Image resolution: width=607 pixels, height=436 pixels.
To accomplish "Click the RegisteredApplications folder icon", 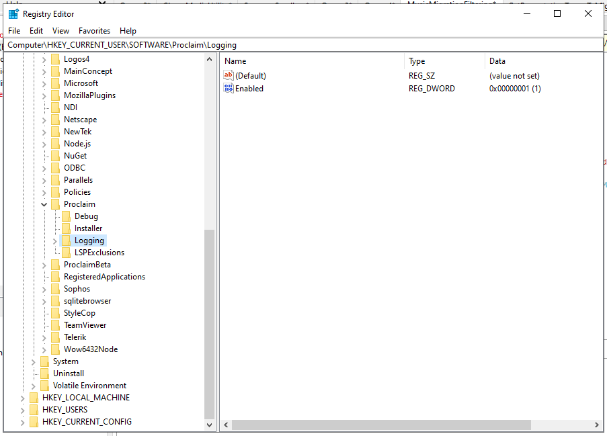I will [x=56, y=277].
